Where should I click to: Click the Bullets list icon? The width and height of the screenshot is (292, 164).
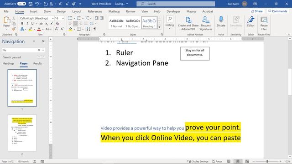click(x=70, y=18)
